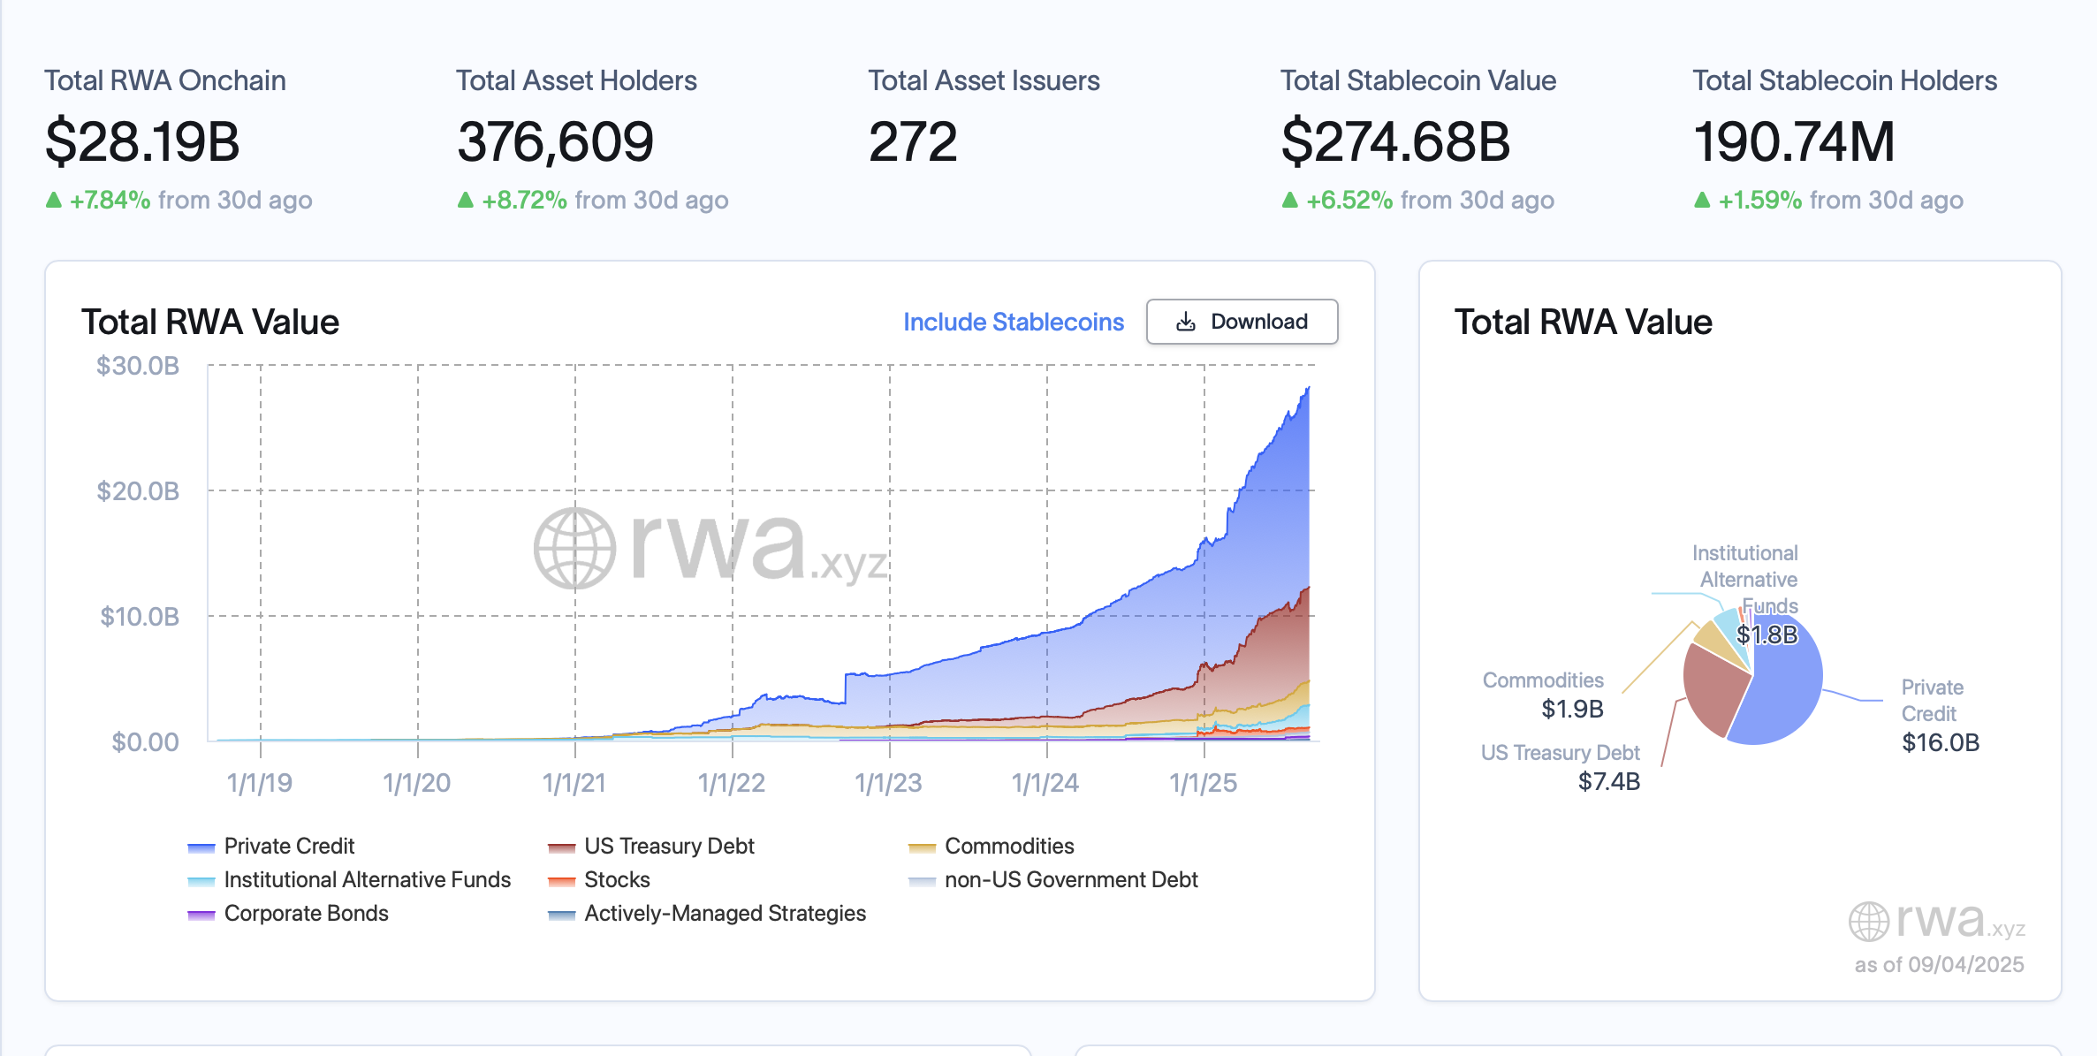This screenshot has height=1056, width=2097.
Task: Click green up-arrow under Total RWA Onchain
Action: point(54,201)
